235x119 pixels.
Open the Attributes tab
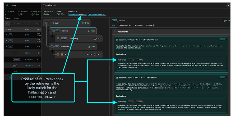point(139,25)
